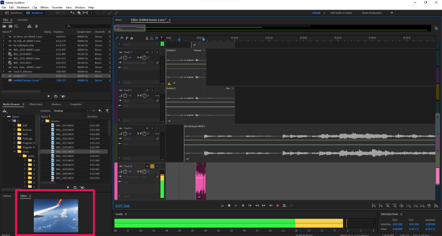442x236 pixels.
Task: Click the Skip Selection icon in transport controls
Action: (291, 206)
